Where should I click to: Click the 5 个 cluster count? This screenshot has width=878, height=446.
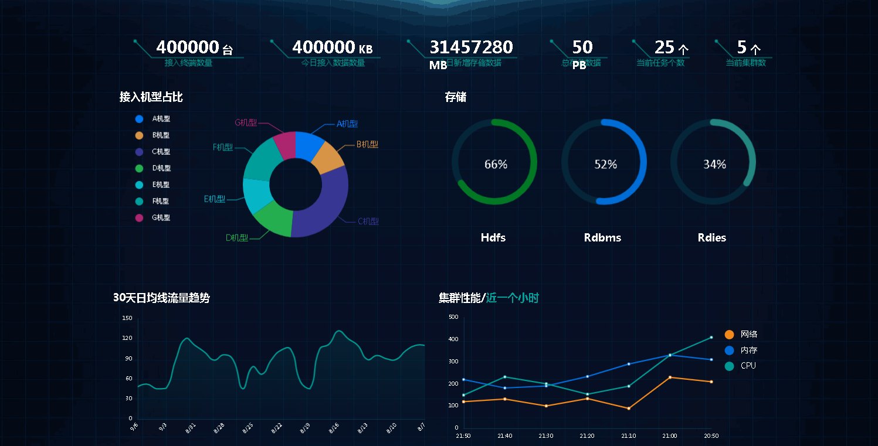(x=749, y=47)
